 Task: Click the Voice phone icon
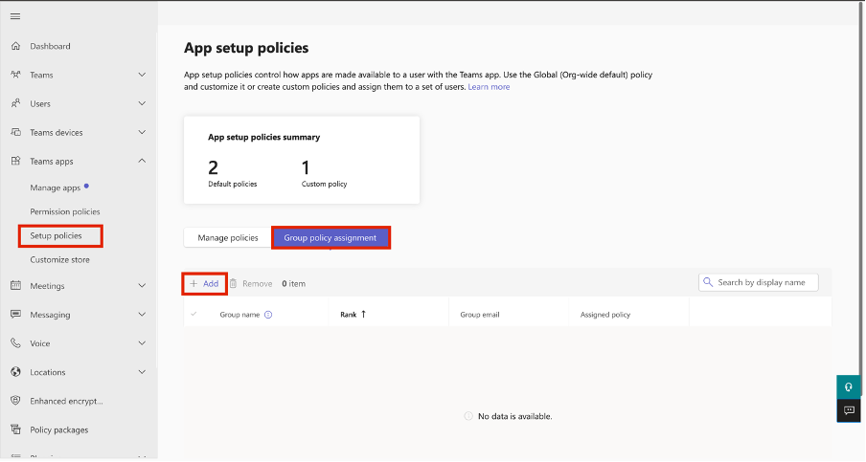click(15, 343)
